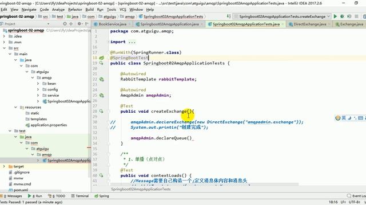Run the createExchange test with green arrow
The image size is (366, 205).
click(x=336, y=17)
